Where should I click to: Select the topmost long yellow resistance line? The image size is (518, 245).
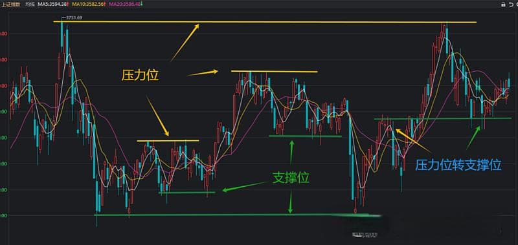265,22
